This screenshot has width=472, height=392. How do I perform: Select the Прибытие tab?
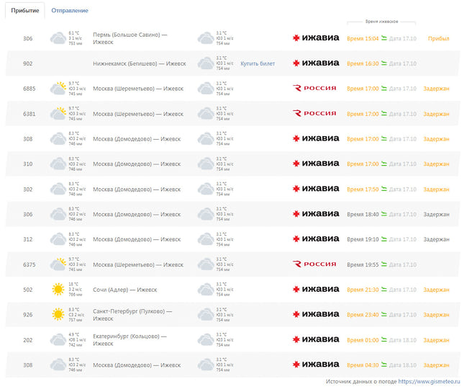coord(25,11)
